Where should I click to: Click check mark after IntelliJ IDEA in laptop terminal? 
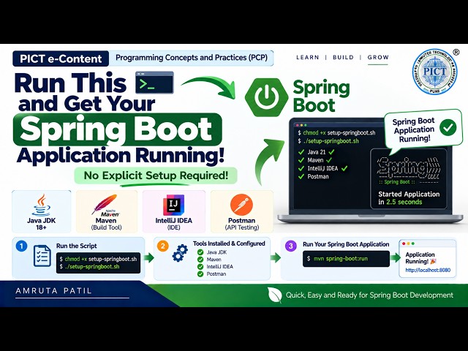pos(344,168)
